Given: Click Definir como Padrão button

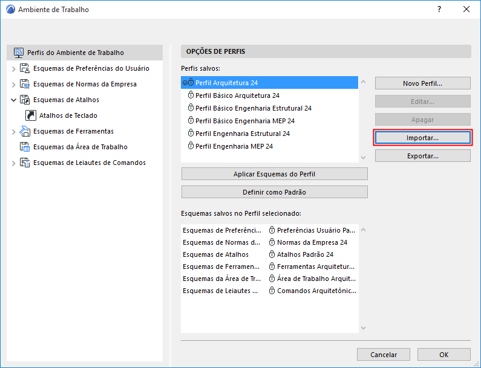Looking at the screenshot, I should (274, 192).
